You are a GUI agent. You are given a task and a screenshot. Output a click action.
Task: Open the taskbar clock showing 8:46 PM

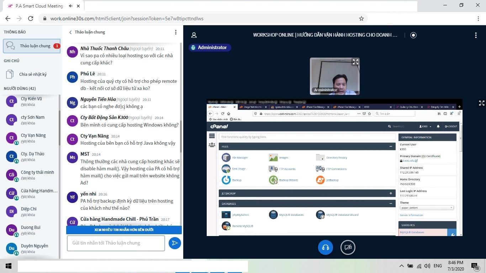[x=455, y=266]
